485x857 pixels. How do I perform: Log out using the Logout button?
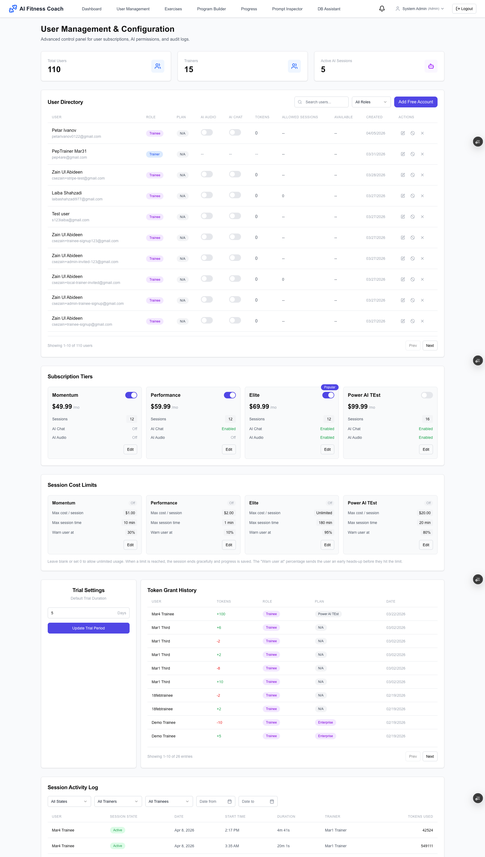(x=464, y=9)
